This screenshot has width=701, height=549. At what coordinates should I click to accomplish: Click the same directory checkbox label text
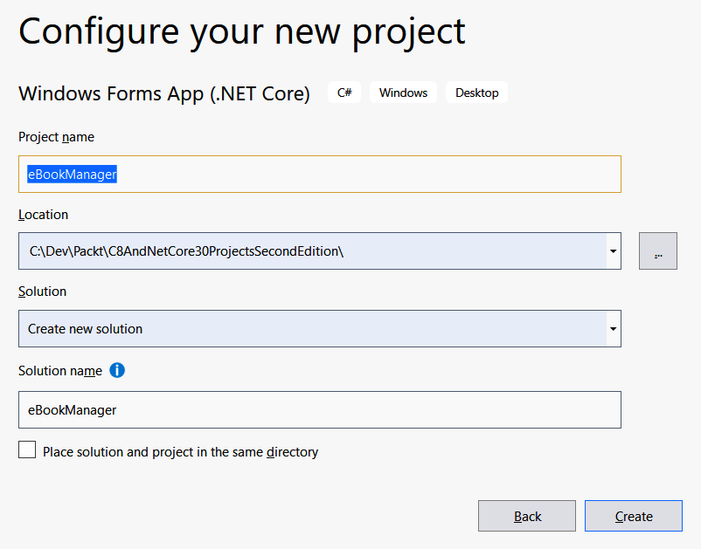(181, 452)
